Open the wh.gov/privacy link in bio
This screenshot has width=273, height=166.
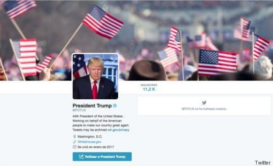click(x=118, y=130)
